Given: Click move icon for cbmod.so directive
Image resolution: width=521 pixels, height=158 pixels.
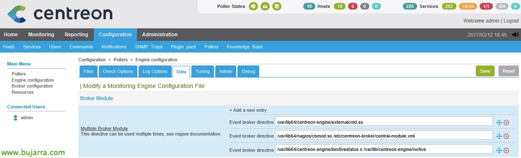Looking at the screenshot, I should point(499,136).
